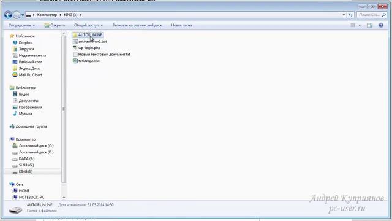Click the text document file icon
Viewport: 392px width, 221px height.
coord(75,55)
